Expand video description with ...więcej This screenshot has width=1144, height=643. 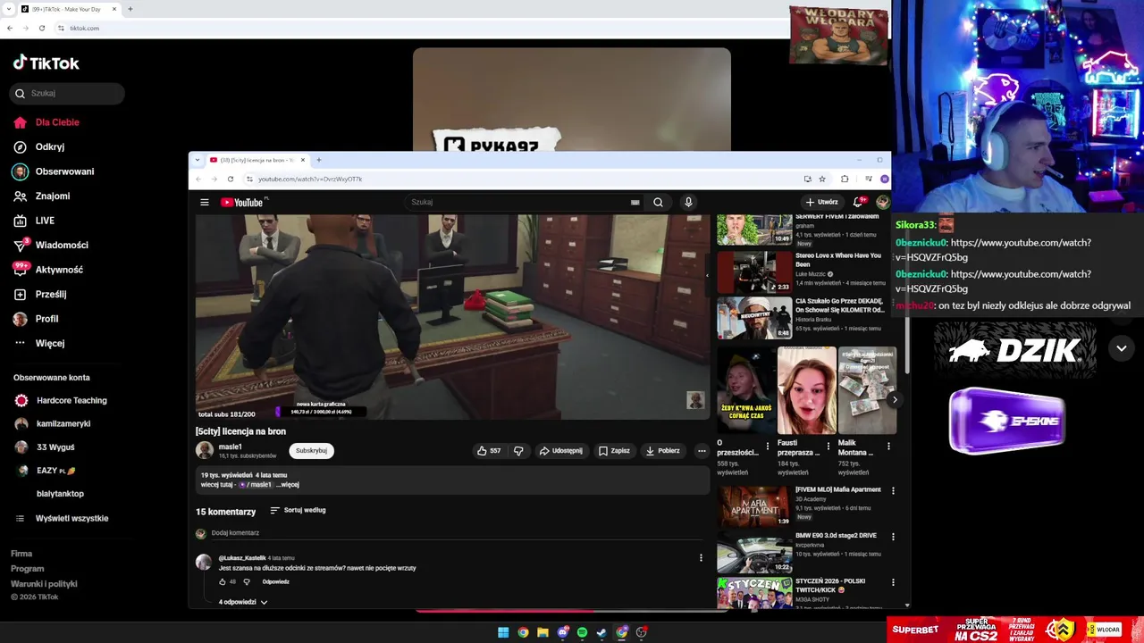coord(287,485)
